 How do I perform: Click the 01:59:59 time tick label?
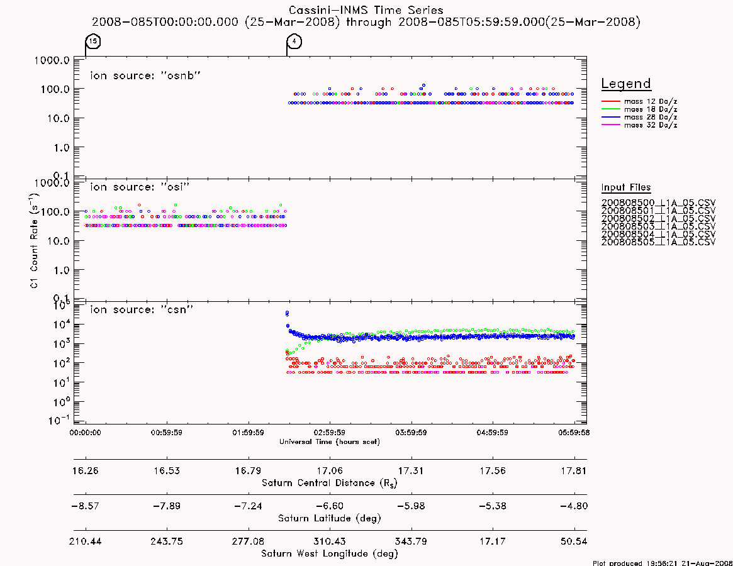click(249, 433)
